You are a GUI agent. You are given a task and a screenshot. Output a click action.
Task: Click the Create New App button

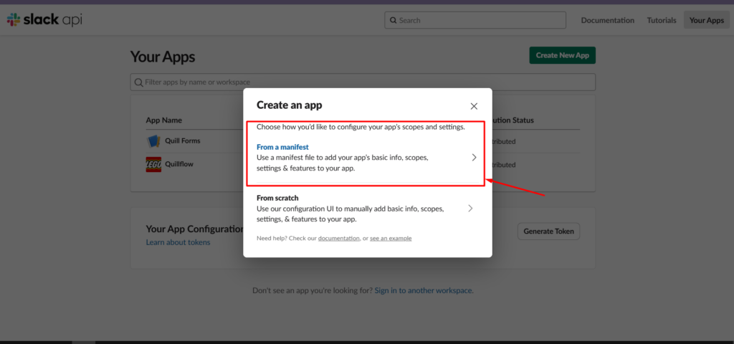pos(562,55)
